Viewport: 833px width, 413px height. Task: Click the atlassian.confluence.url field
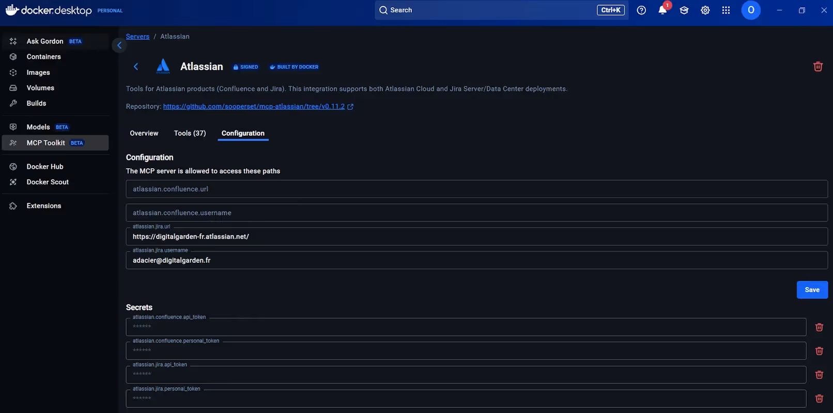point(476,189)
